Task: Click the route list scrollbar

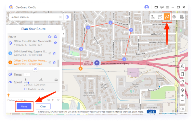Action: 58,63
